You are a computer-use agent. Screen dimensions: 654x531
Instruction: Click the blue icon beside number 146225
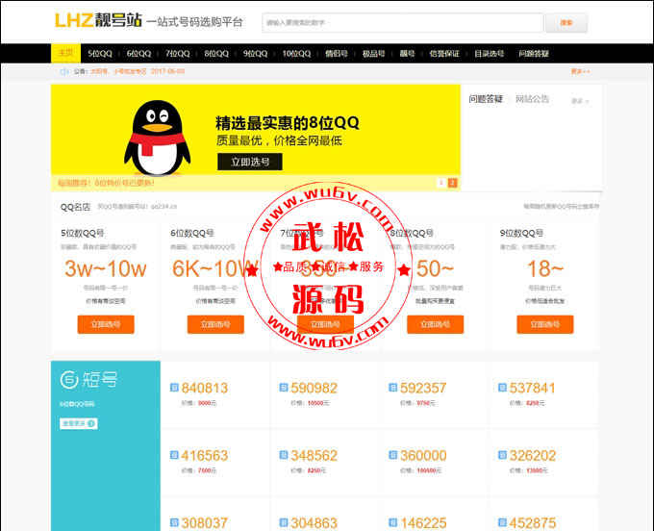[x=393, y=522]
